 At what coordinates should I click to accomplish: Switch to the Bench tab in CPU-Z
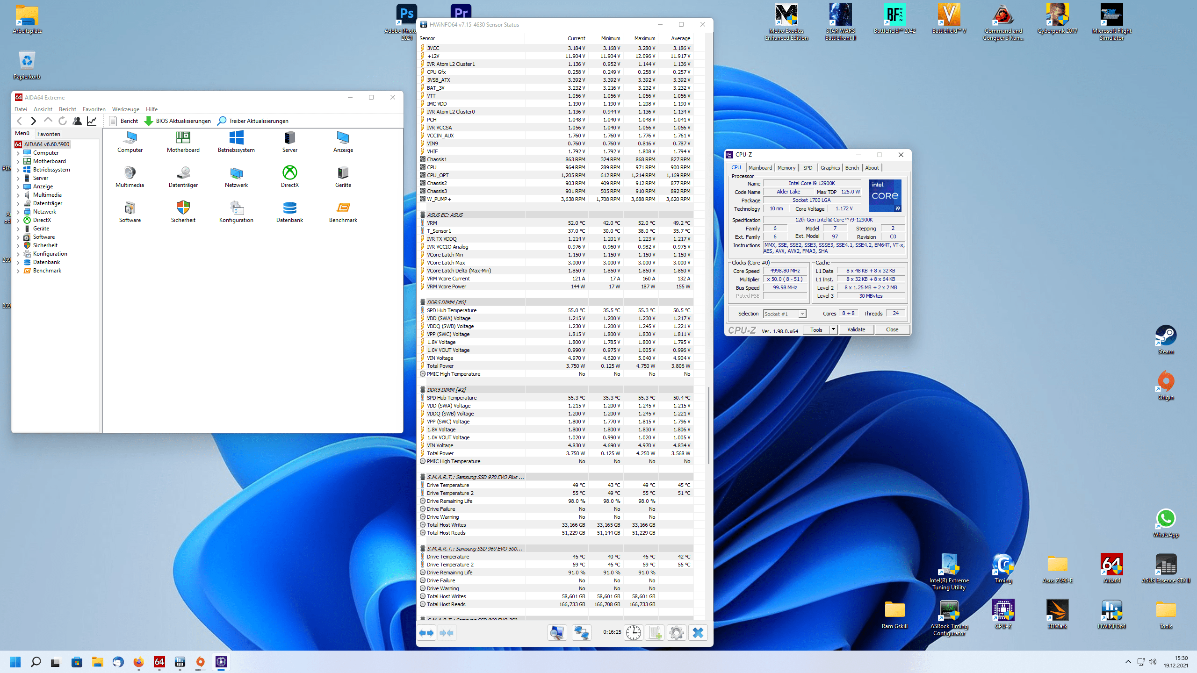coord(852,168)
